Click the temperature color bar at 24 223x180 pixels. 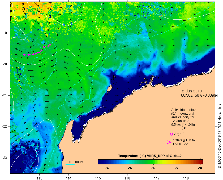[x=107, y=162]
